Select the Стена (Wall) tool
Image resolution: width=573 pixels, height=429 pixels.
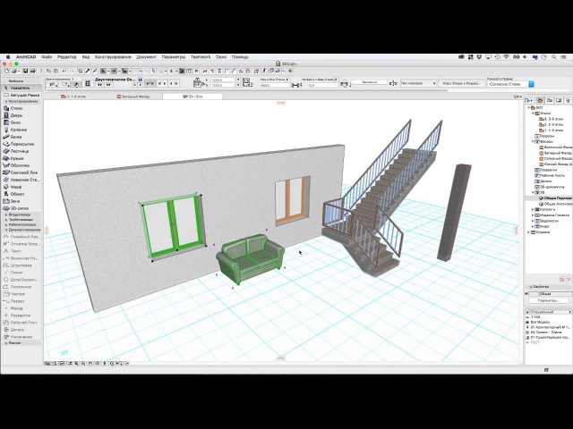pos(21,108)
